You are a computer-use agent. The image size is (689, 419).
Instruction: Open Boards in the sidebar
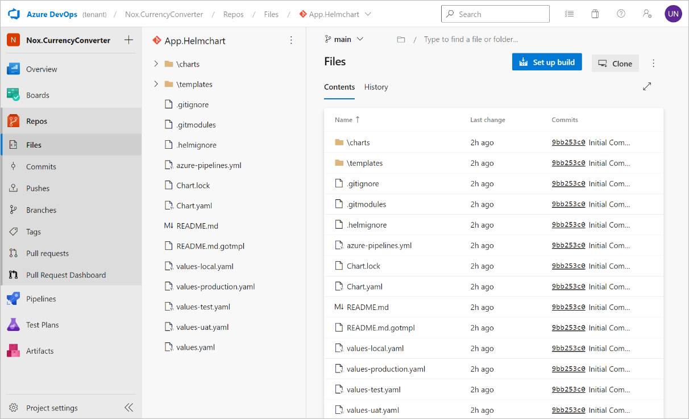pyautogui.click(x=71, y=95)
